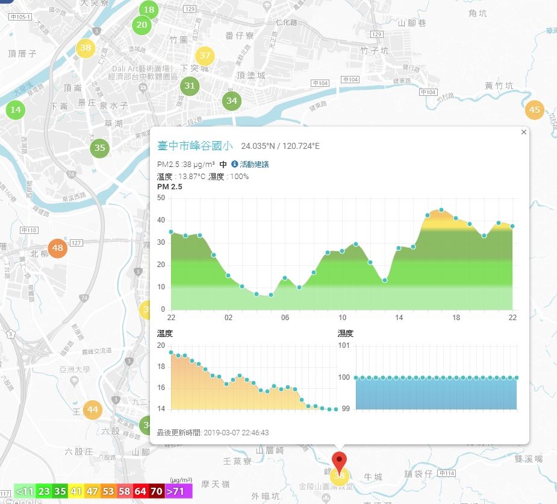Select the dark red 70 legend swatch

click(x=157, y=491)
